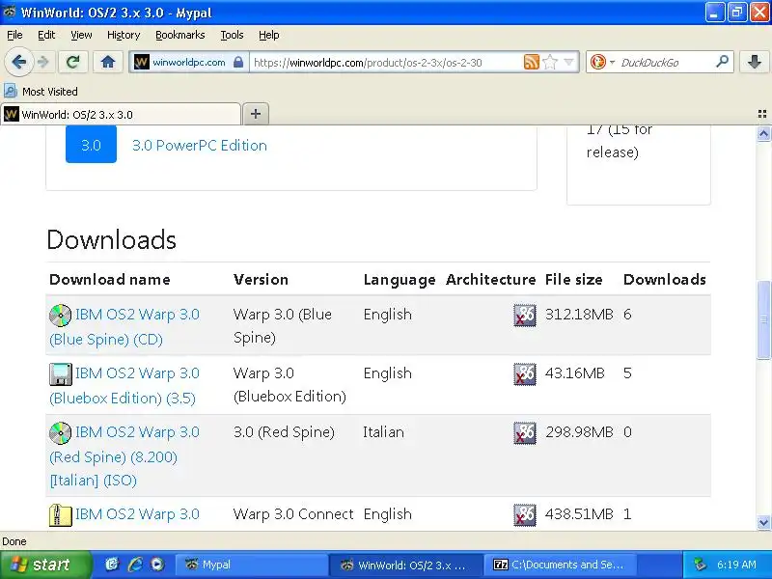Select the WinWorld: OS/2 3.x 3.0 tab
Screen dimensions: 772x579
click(x=121, y=114)
